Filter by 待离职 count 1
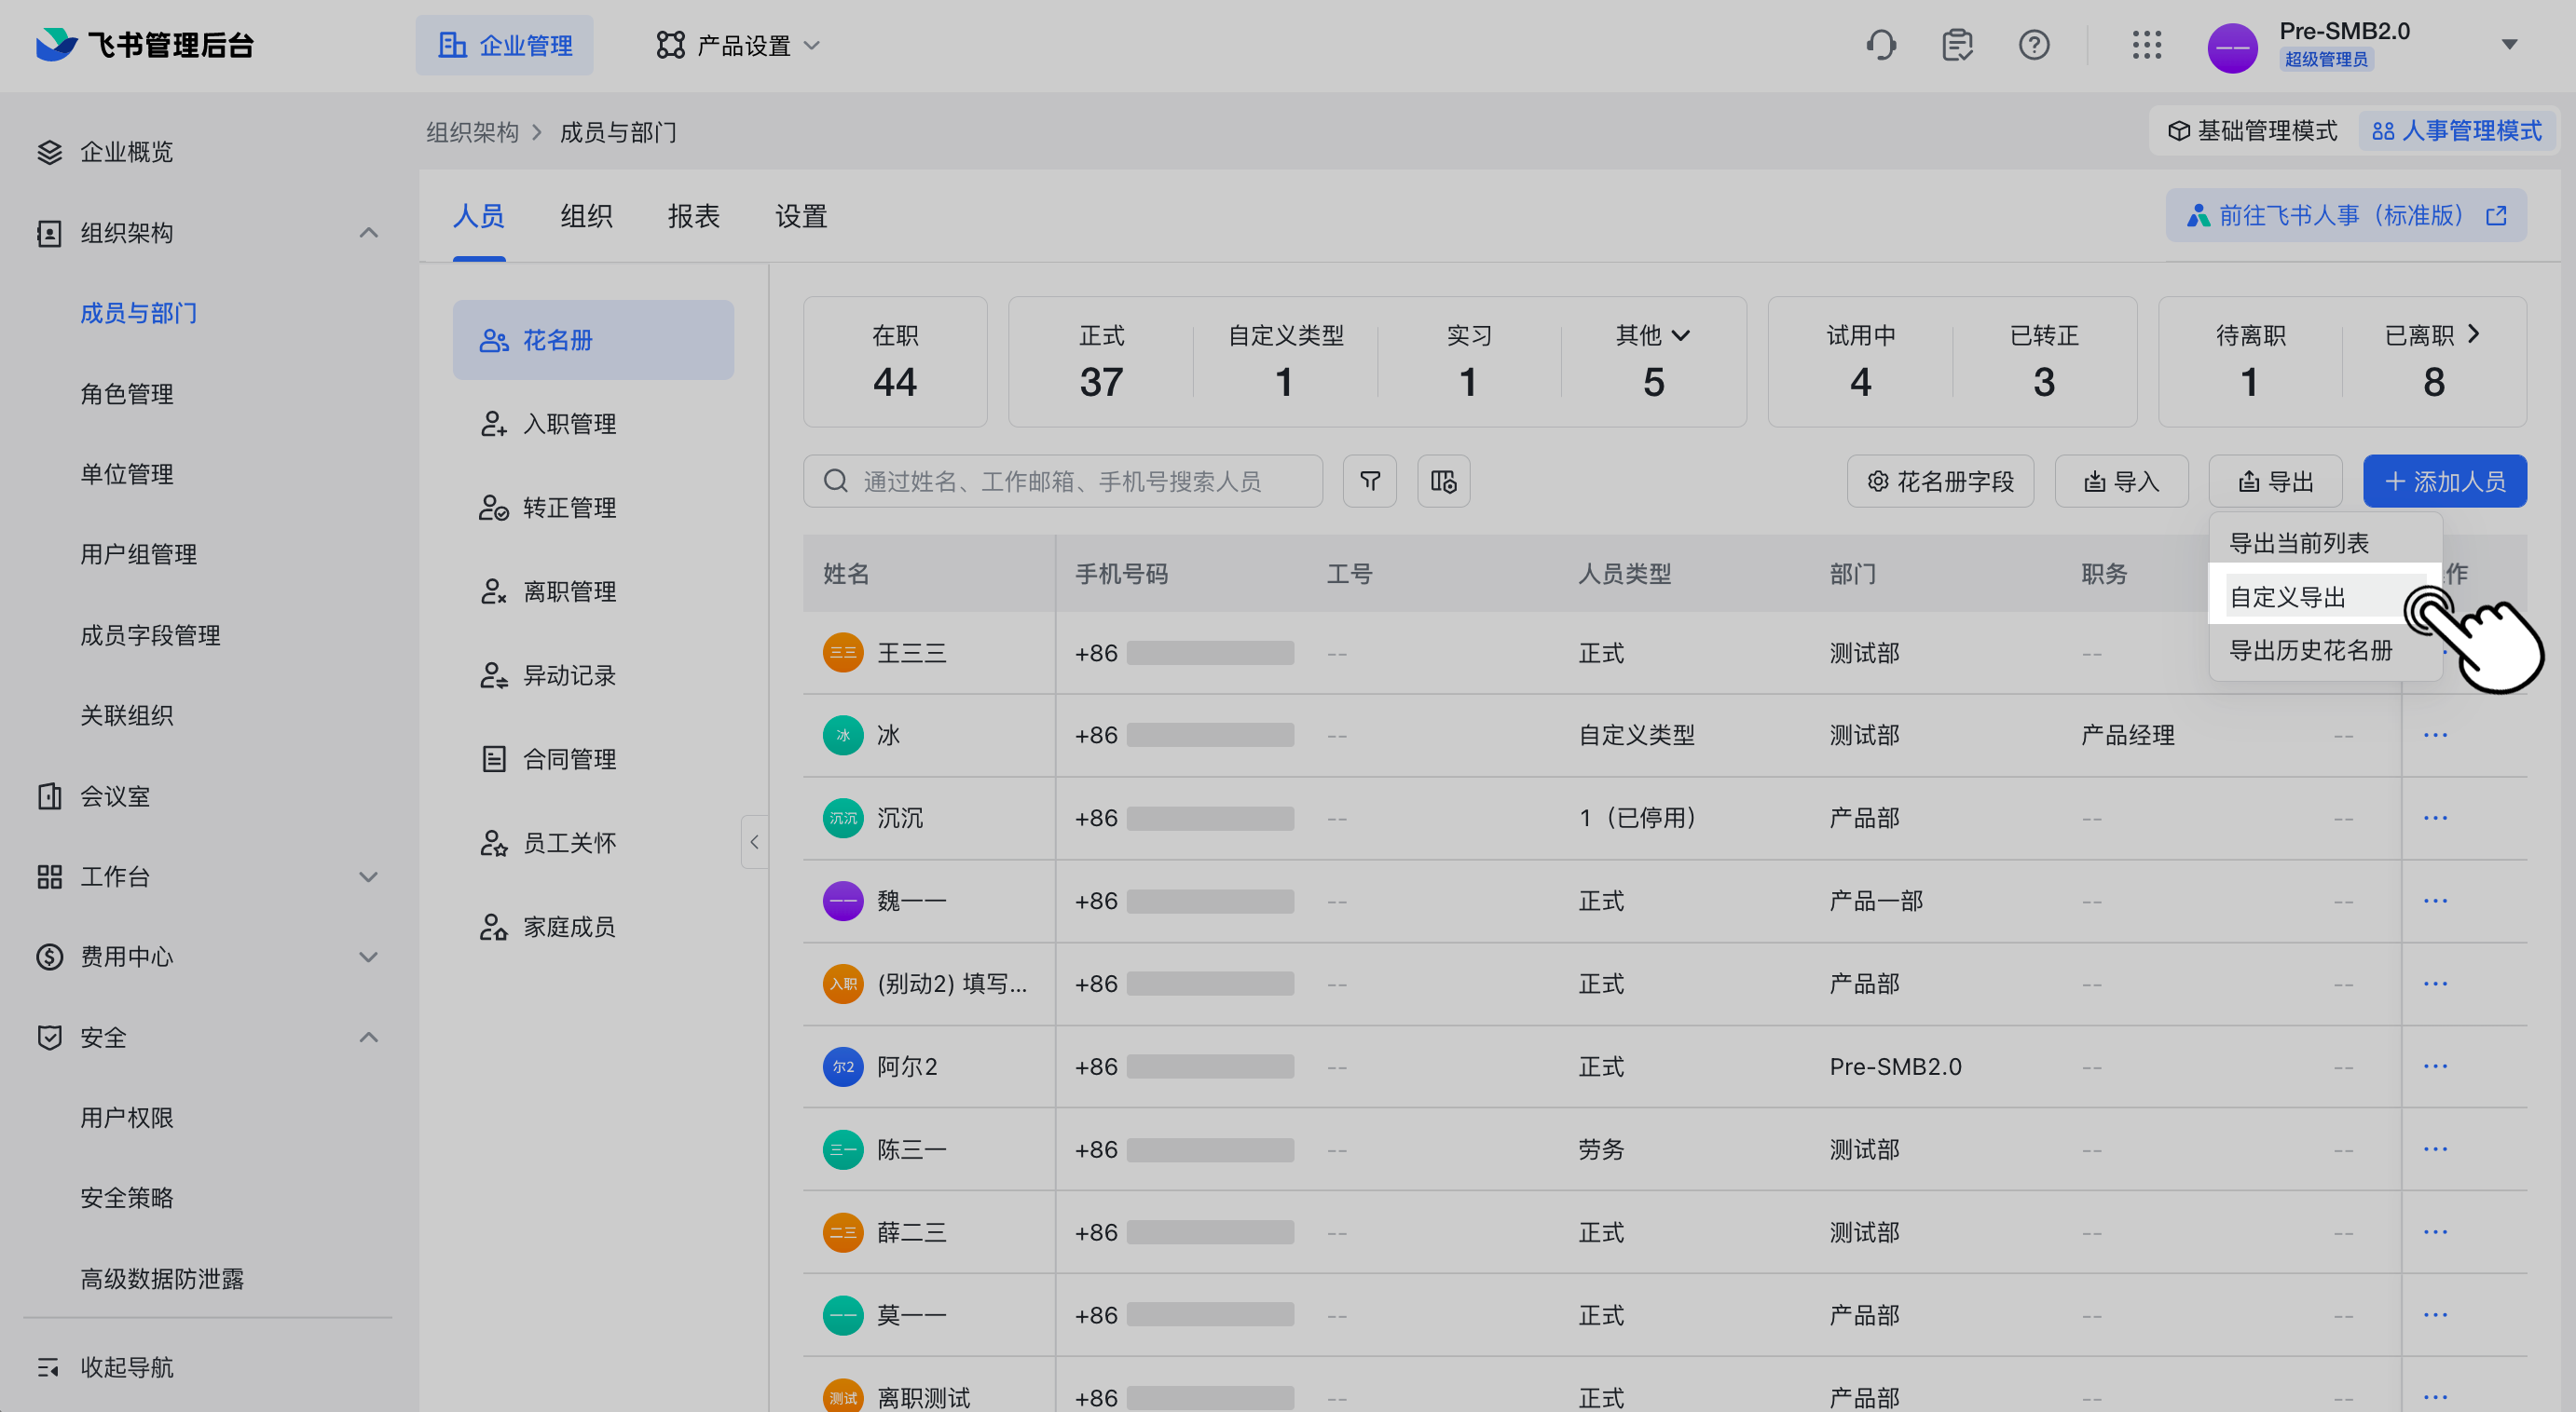 (x=2250, y=361)
